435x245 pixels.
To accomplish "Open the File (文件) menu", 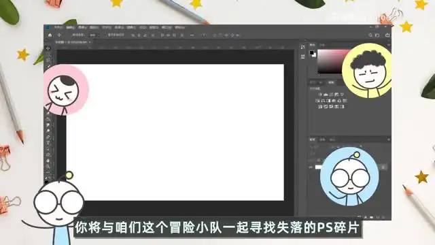I will pos(58,27).
